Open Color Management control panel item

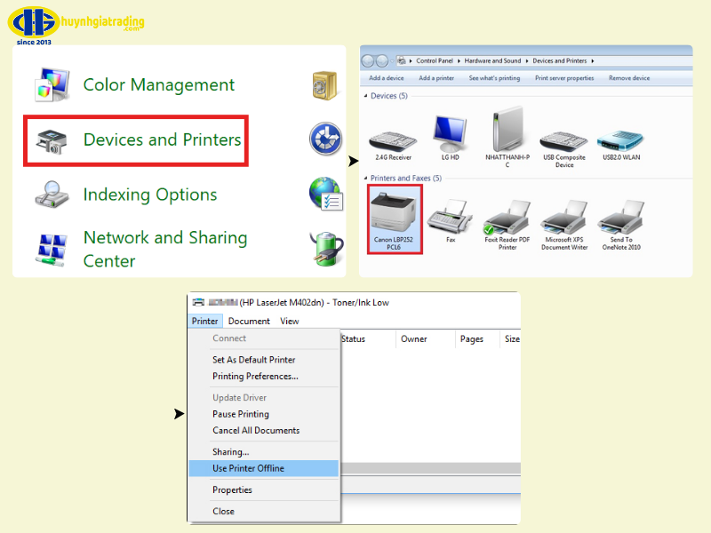[x=158, y=85]
